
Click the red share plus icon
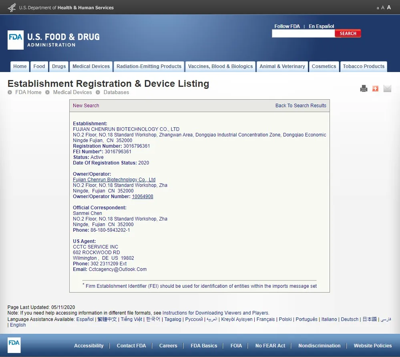pyautogui.click(x=375, y=88)
